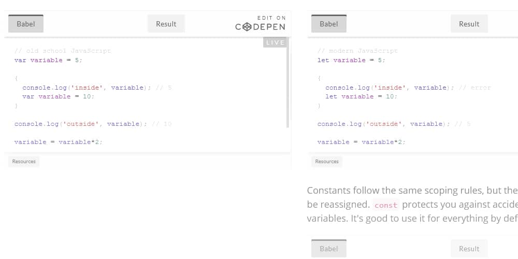
Task: Click the 'variable = variable*2;' line in the left editor
Action: pos(58,142)
